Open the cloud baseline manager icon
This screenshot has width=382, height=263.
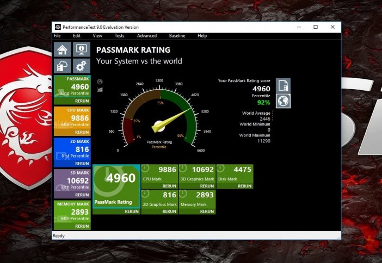[x=63, y=66]
